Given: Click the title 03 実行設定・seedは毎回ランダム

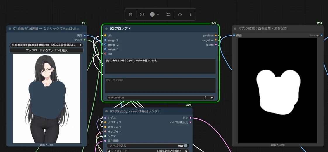Looking at the screenshot, I should (135, 111).
